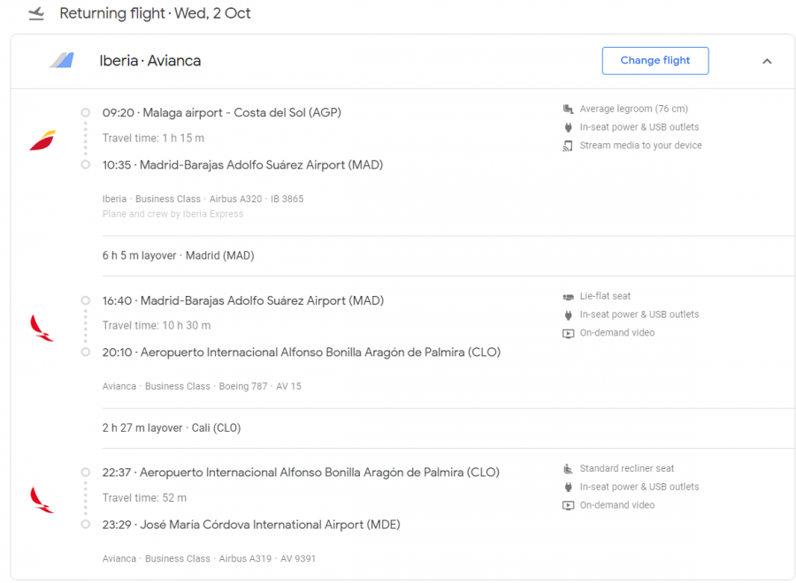Click the Avianca logo beside Cali to MDE leg

[x=42, y=500]
